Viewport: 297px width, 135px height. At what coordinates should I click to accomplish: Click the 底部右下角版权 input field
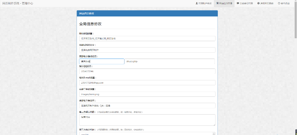[147, 106]
